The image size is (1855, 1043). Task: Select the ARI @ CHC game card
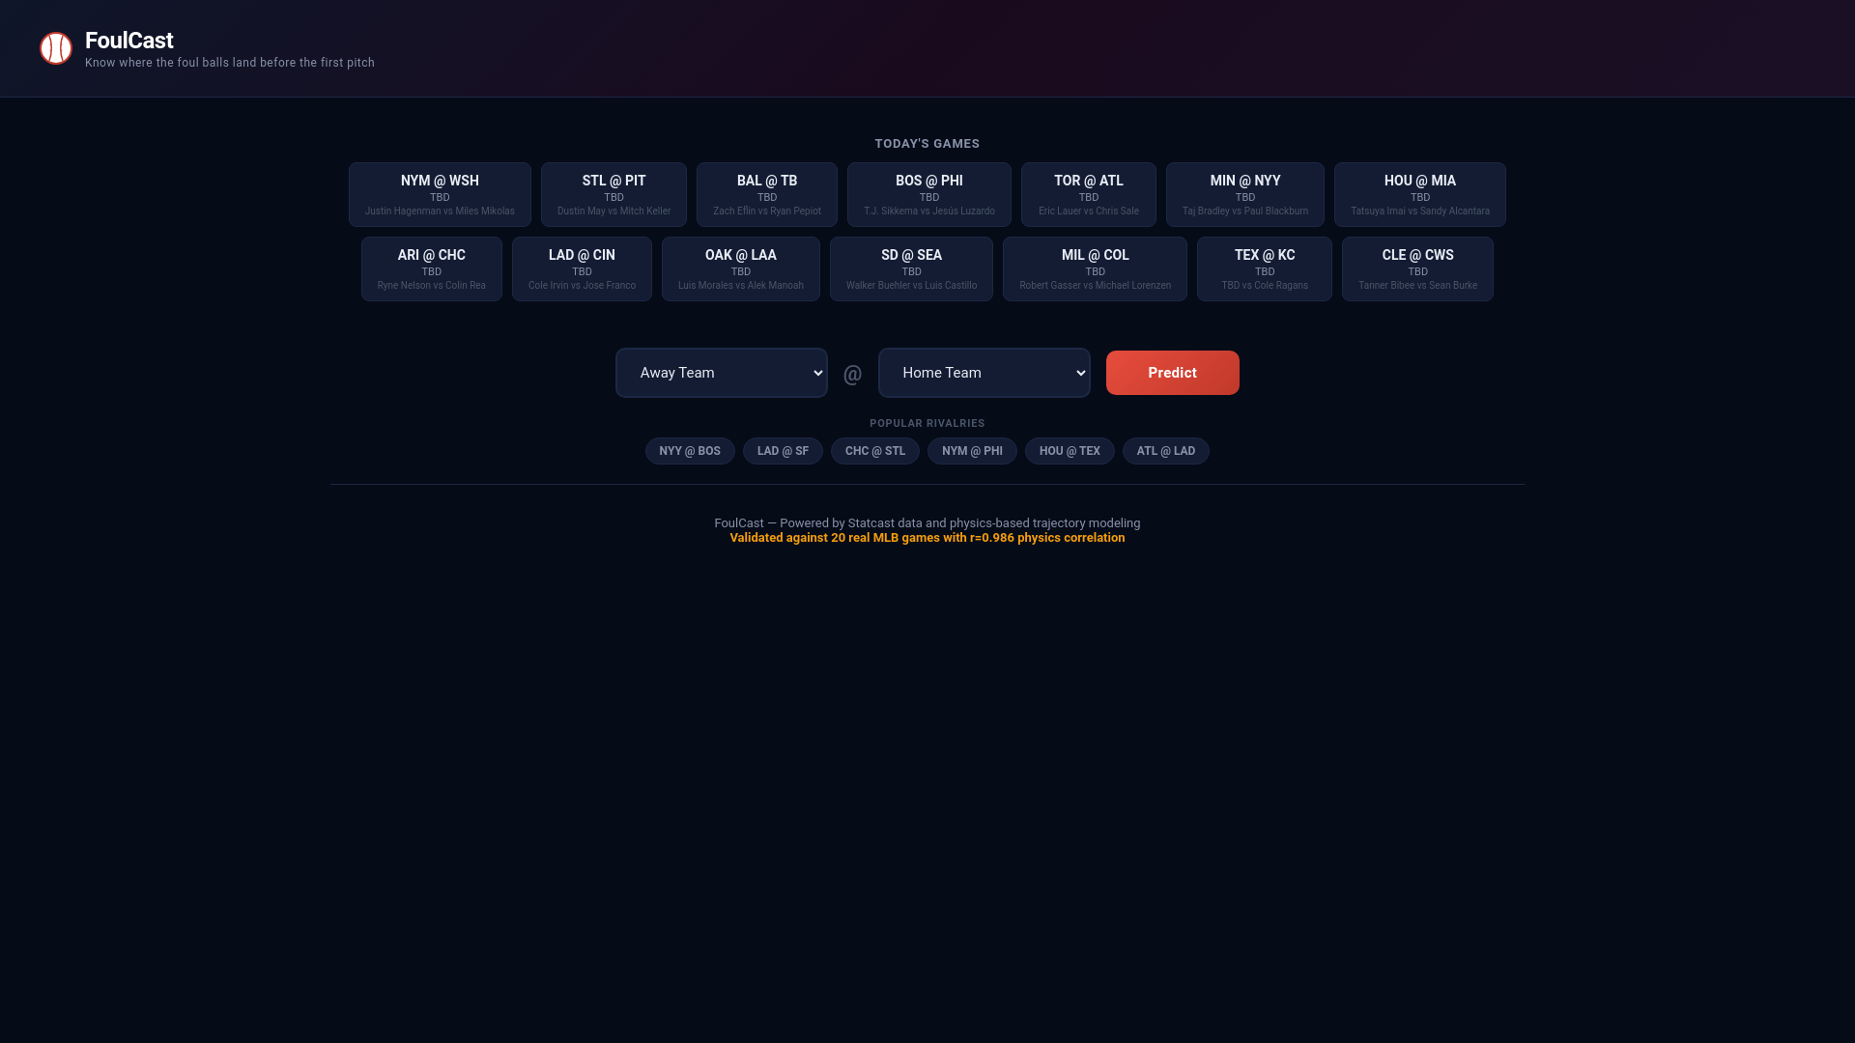point(431,268)
